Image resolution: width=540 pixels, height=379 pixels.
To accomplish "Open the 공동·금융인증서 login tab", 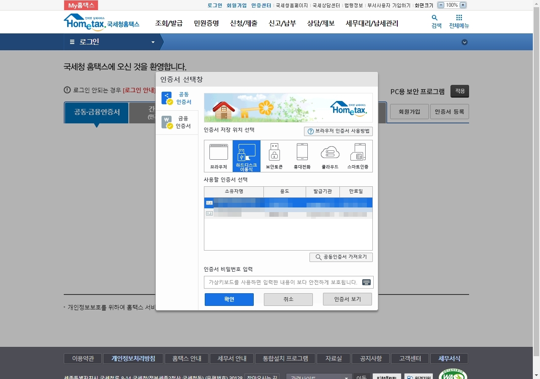I will 97,112.
